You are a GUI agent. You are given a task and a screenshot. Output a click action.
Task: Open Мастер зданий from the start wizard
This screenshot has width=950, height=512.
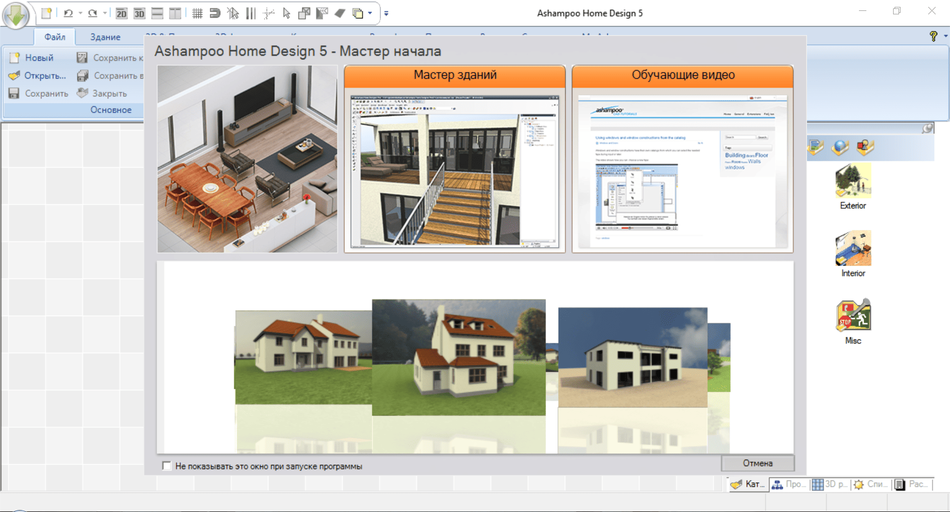tap(455, 159)
